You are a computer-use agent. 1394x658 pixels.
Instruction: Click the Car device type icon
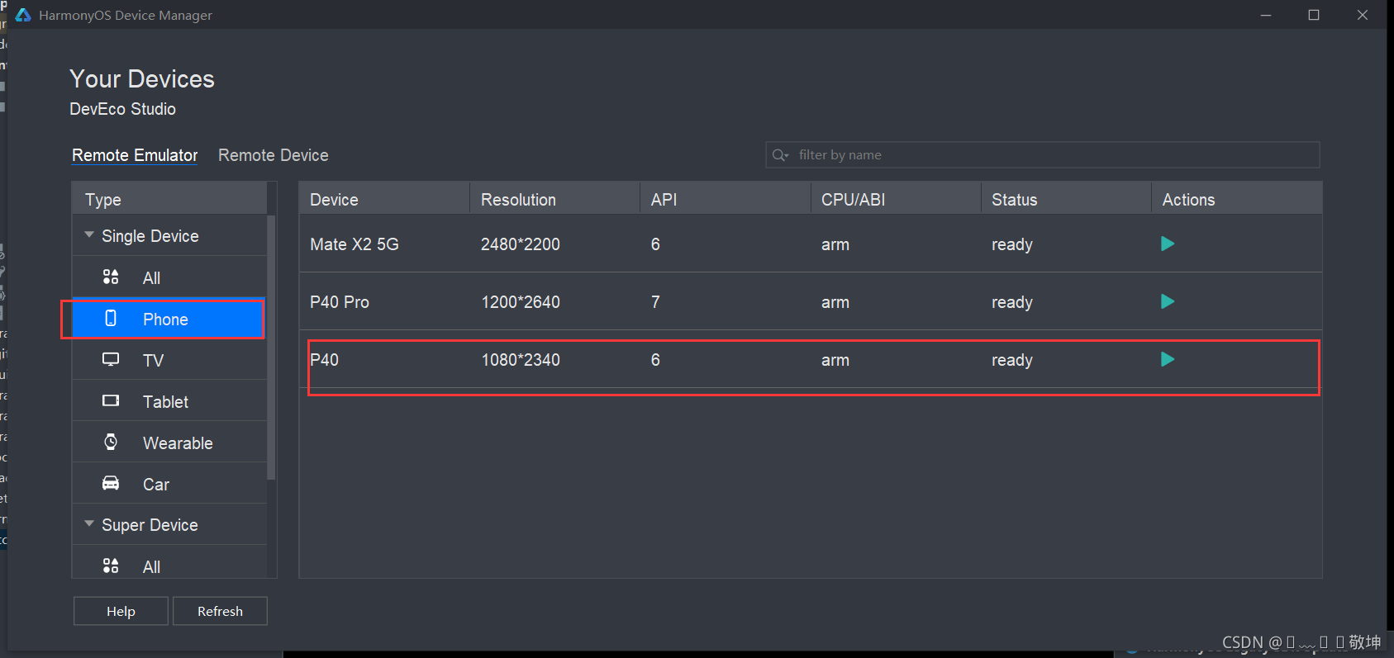click(111, 483)
